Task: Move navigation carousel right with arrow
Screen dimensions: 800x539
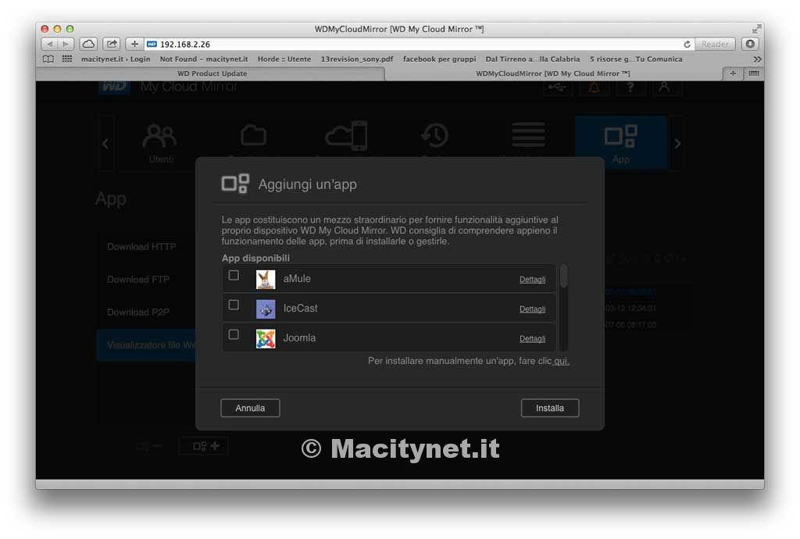Action: [677, 144]
